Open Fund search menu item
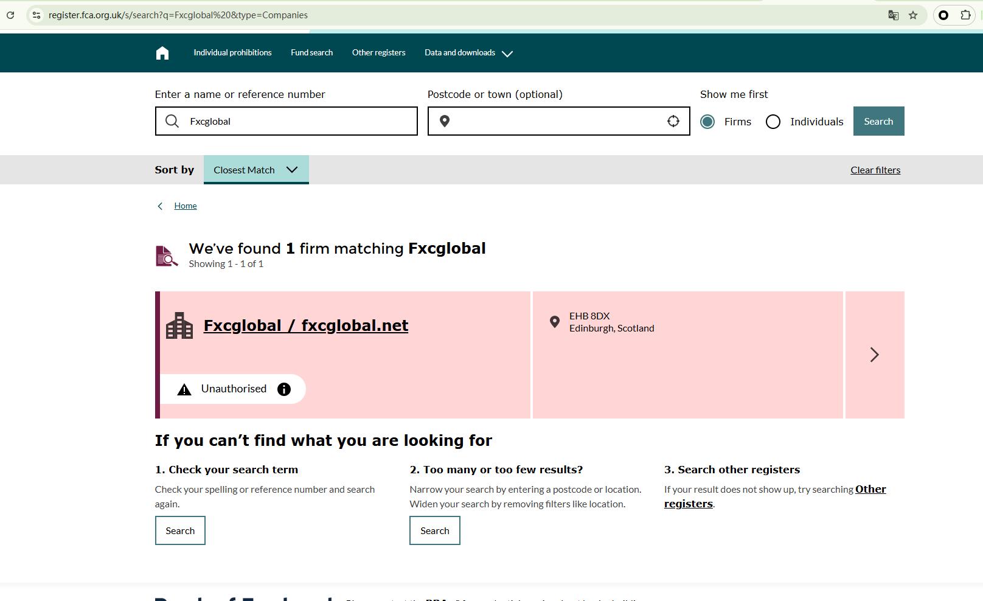This screenshot has width=983, height=601. tap(311, 53)
